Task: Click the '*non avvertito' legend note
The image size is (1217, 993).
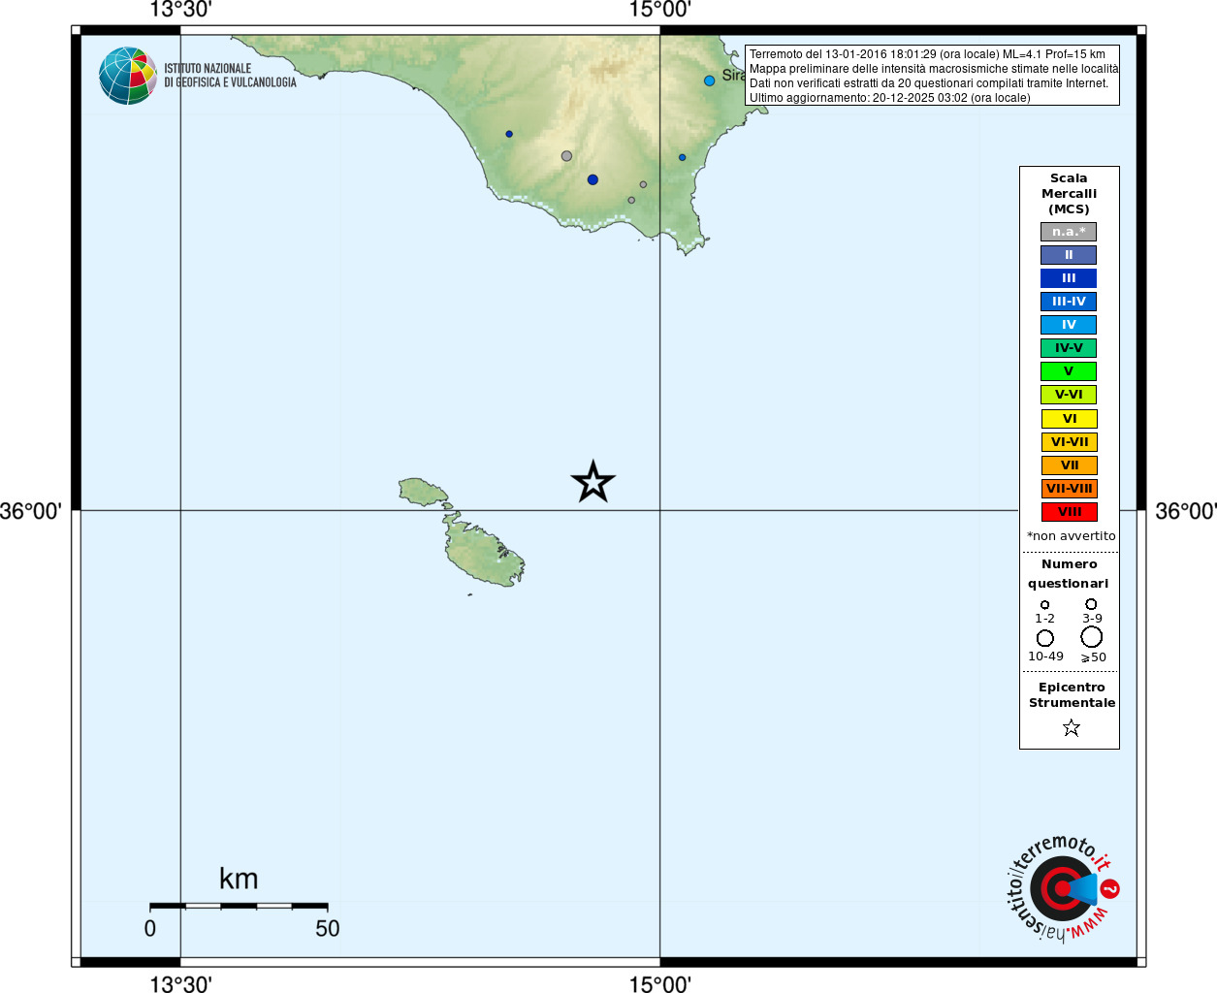Action: (x=1071, y=536)
